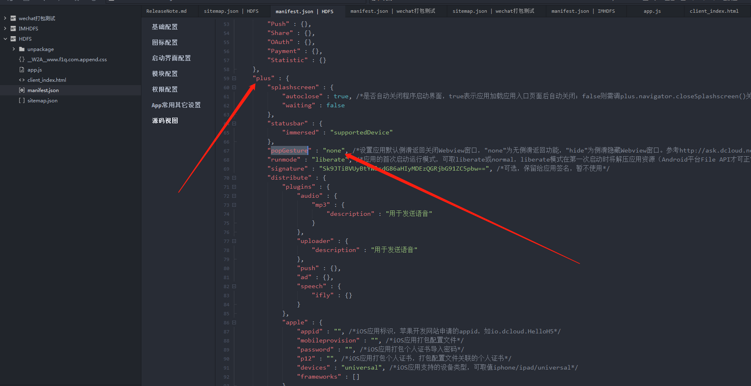Select 源码视图 in manifest sidebar
This screenshot has height=386, width=751.
click(165, 120)
